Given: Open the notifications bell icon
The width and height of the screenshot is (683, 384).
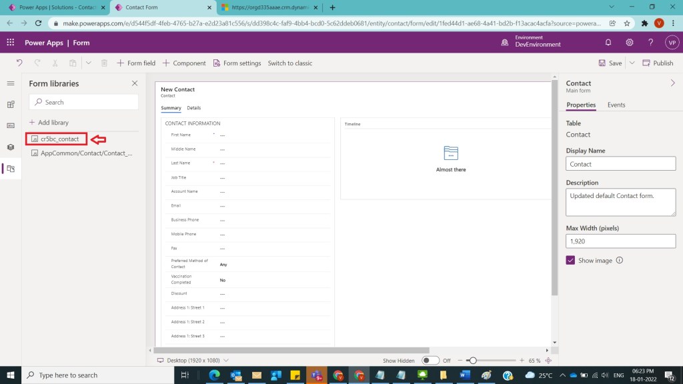Looking at the screenshot, I should click(x=608, y=43).
